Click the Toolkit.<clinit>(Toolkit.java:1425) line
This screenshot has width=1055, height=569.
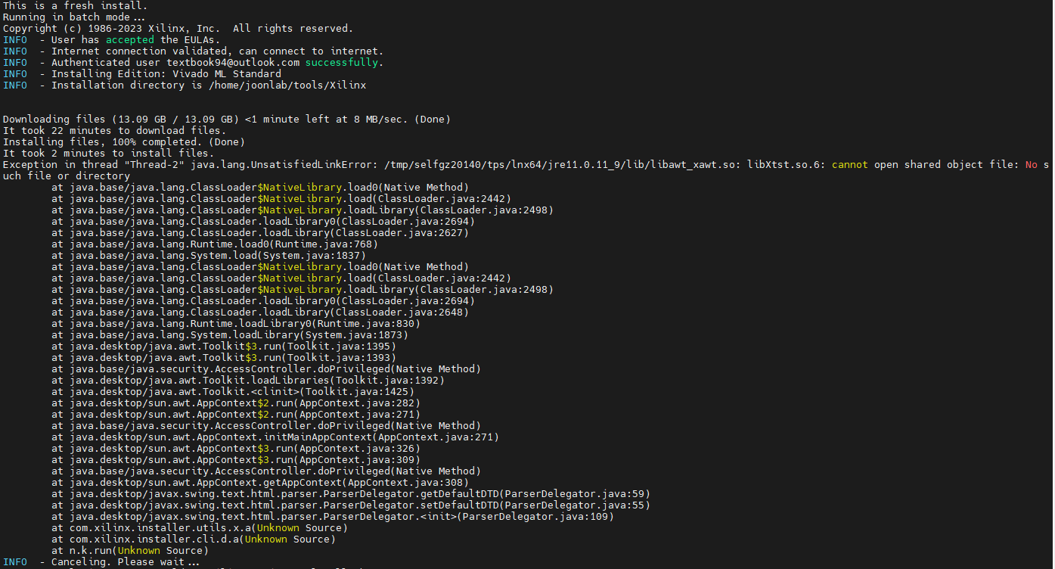point(233,392)
